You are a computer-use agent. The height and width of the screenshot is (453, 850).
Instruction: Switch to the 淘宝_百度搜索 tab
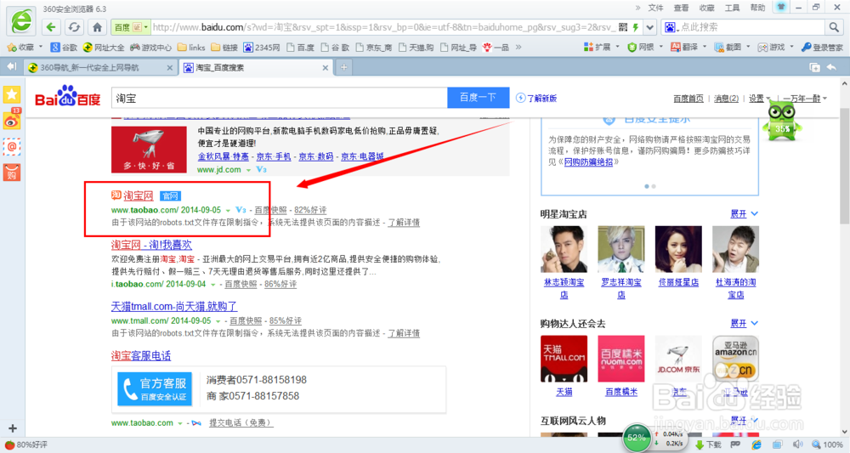[256, 68]
